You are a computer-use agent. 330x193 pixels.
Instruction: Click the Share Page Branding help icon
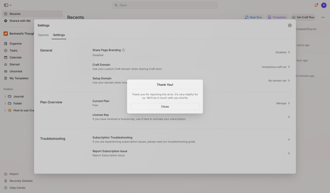[x=123, y=50]
